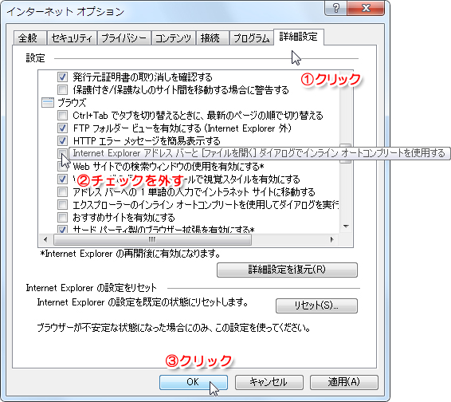Click the キャンセル button
This screenshot has width=451, height=402.
[269, 382]
